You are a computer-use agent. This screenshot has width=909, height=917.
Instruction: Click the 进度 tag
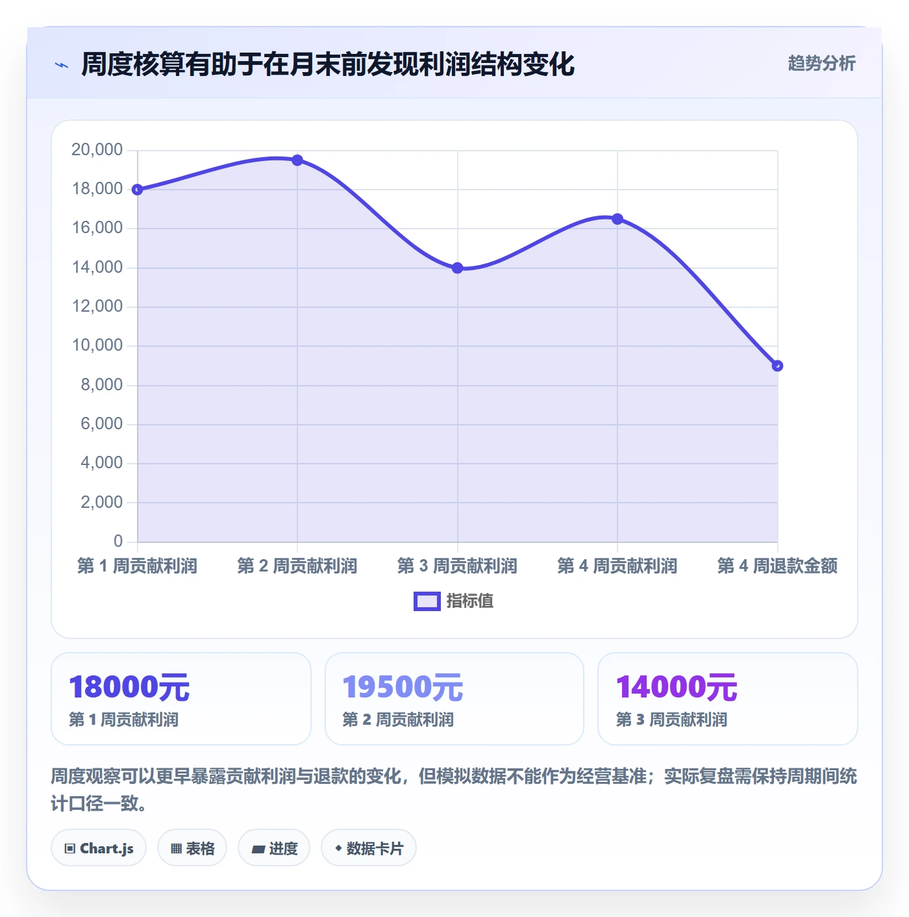274,848
